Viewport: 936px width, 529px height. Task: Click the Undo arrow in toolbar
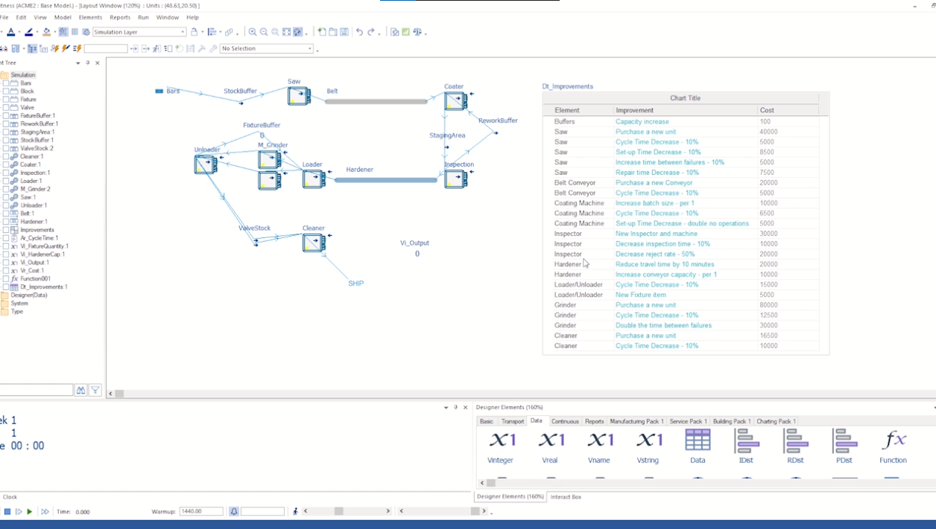point(359,32)
